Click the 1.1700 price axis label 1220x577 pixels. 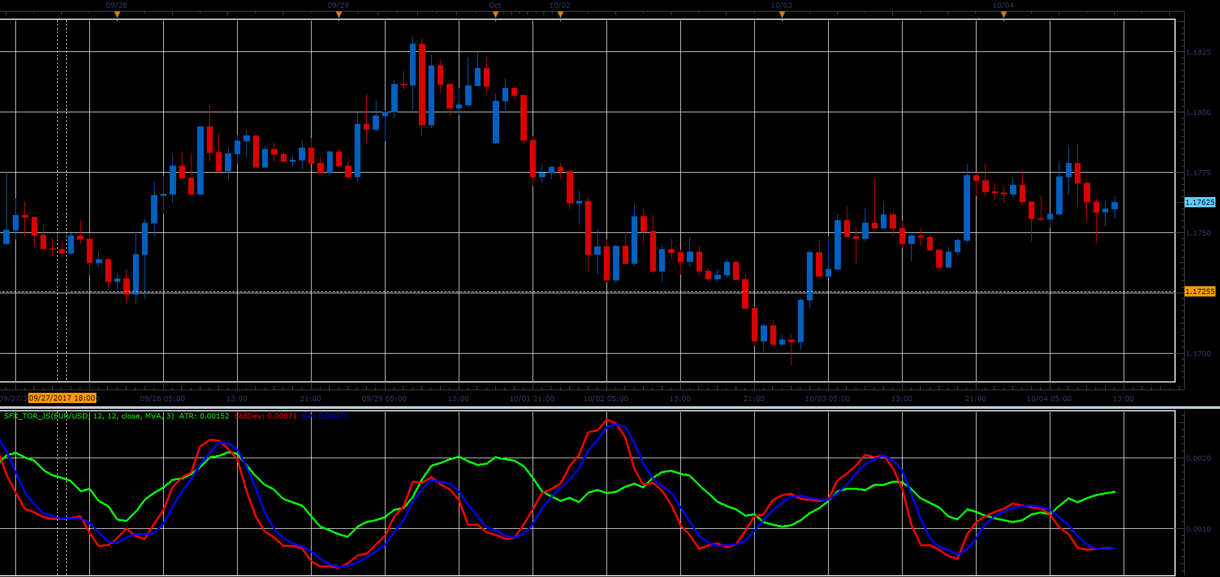1199,354
